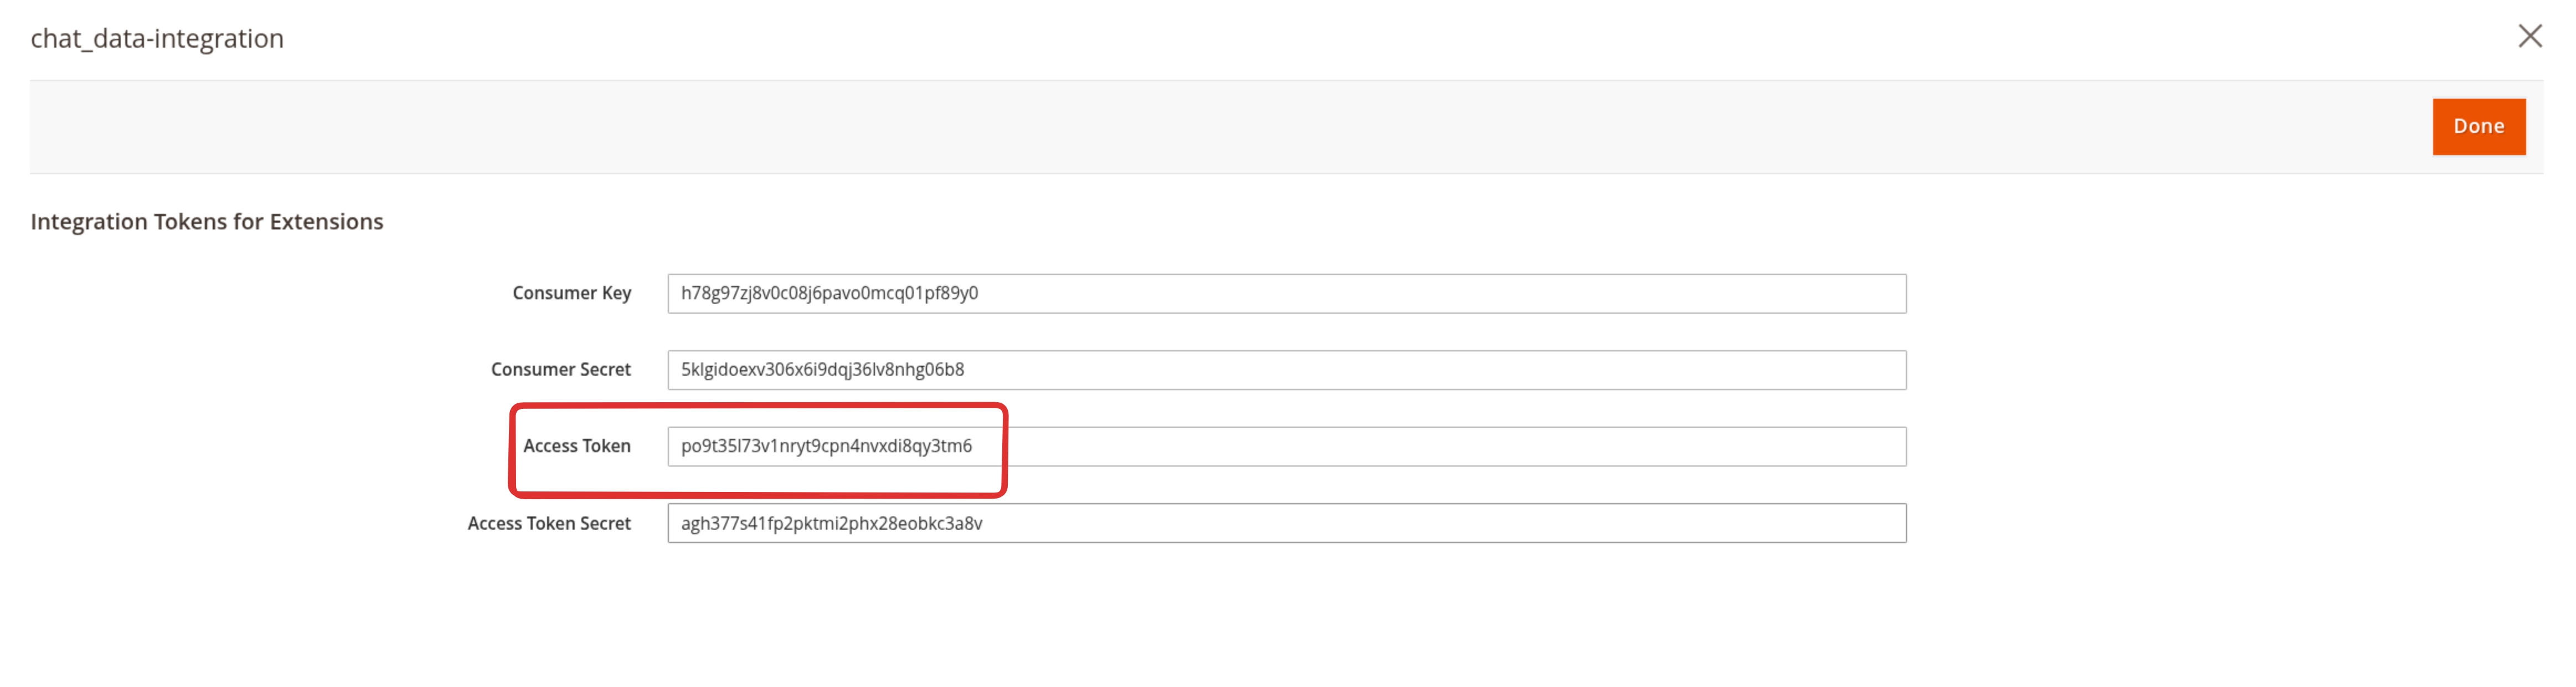Click the access token value starting with po9t35
This screenshot has height=687, width=2576.
pyautogui.click(x=826, y=446)
